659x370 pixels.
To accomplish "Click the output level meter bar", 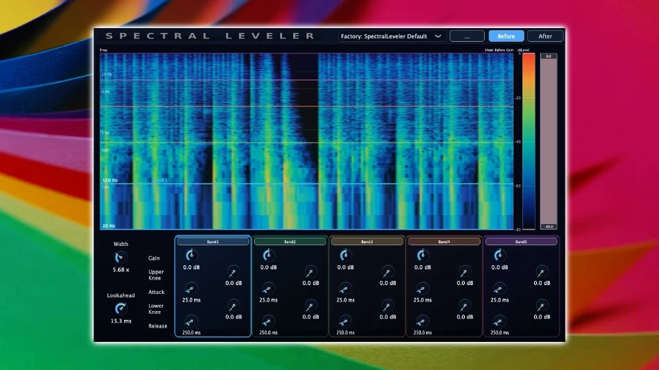I will (x=548, y=141).
